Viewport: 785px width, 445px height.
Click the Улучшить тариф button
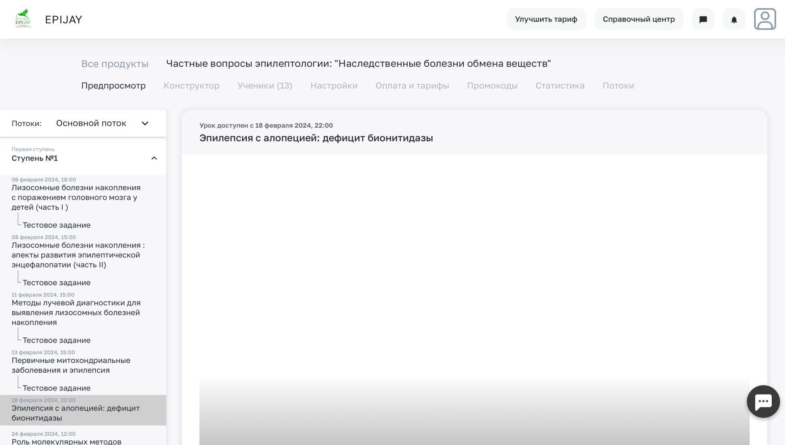[546, 19]
